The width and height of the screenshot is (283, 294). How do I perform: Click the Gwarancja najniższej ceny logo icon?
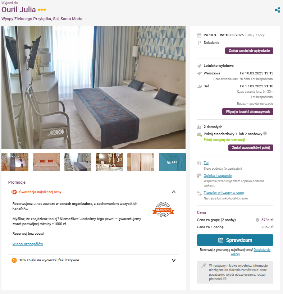(14, 192)
